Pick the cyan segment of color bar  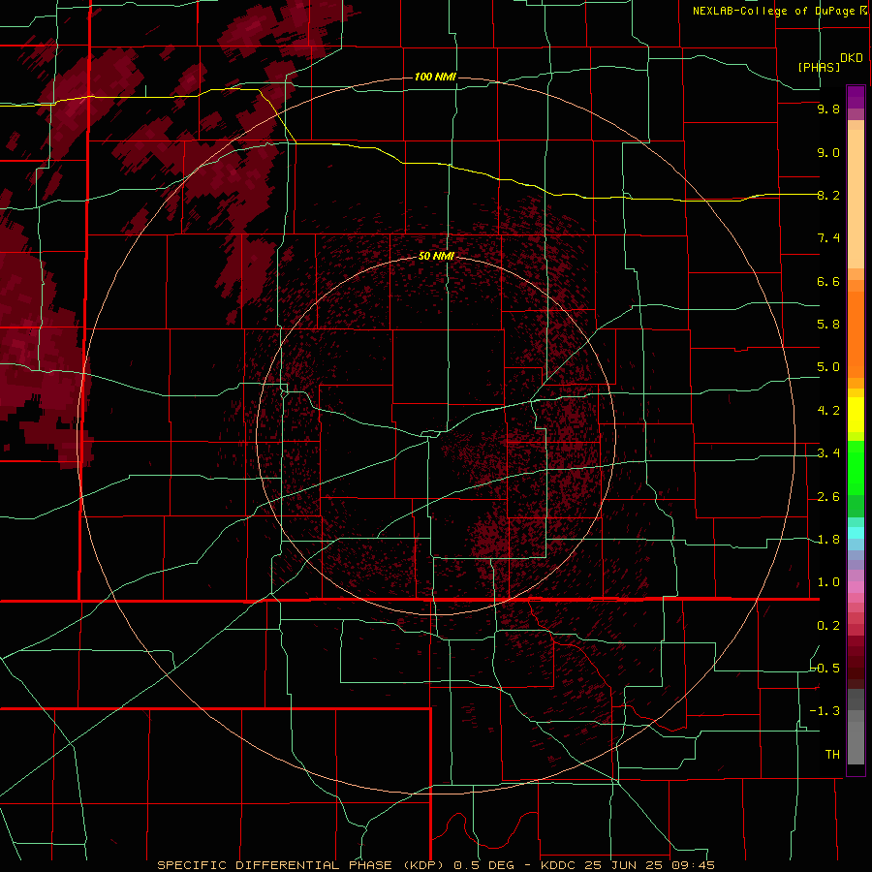856,532
